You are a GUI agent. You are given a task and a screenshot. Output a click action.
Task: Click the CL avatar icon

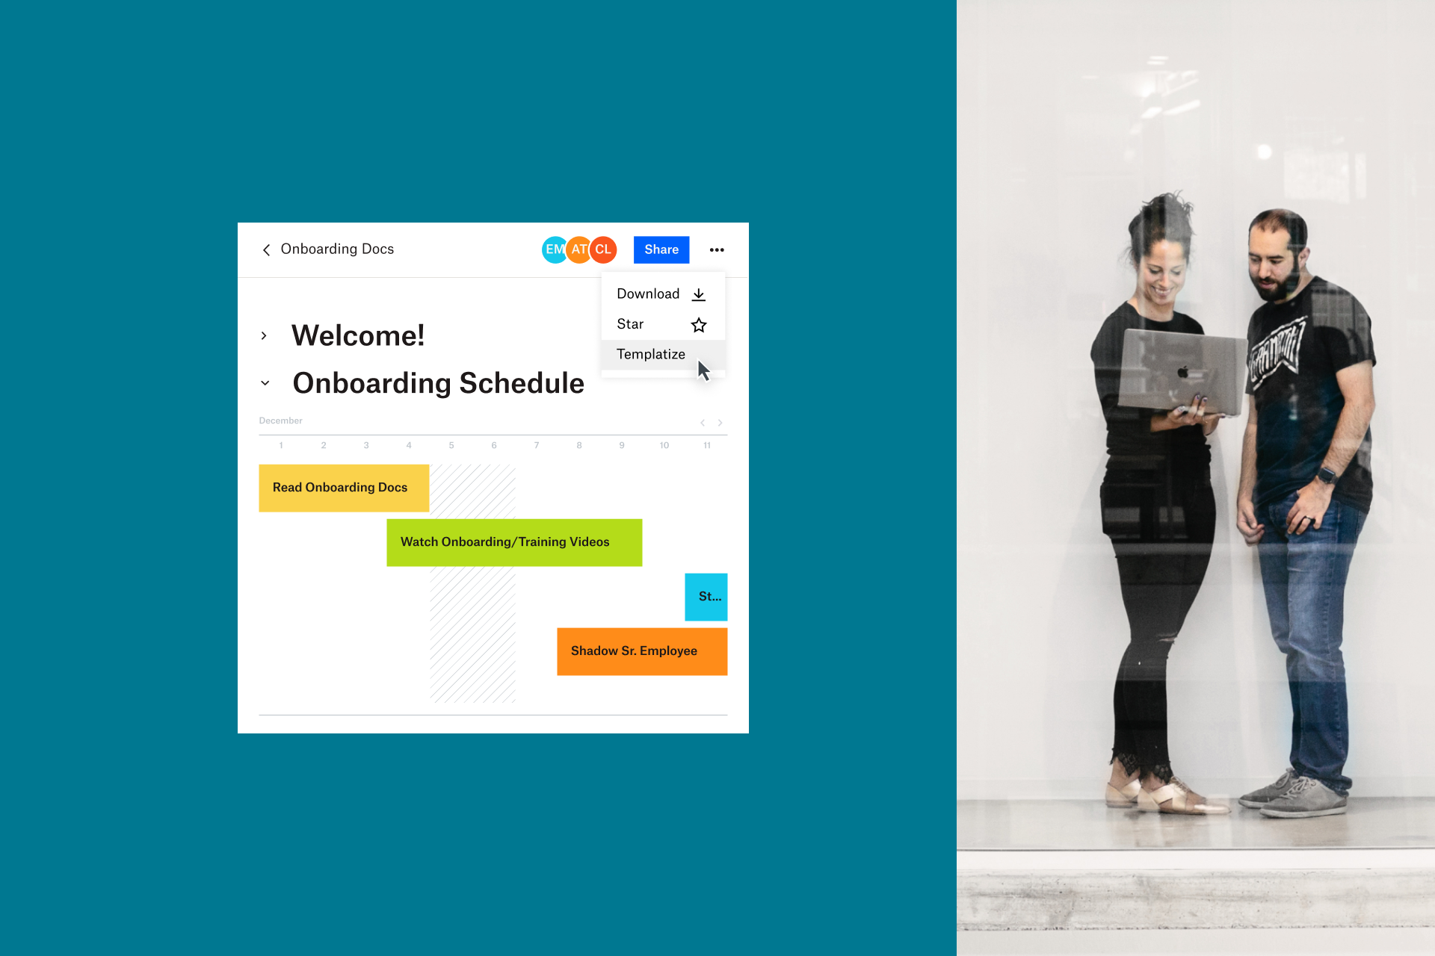click(605, 249)
